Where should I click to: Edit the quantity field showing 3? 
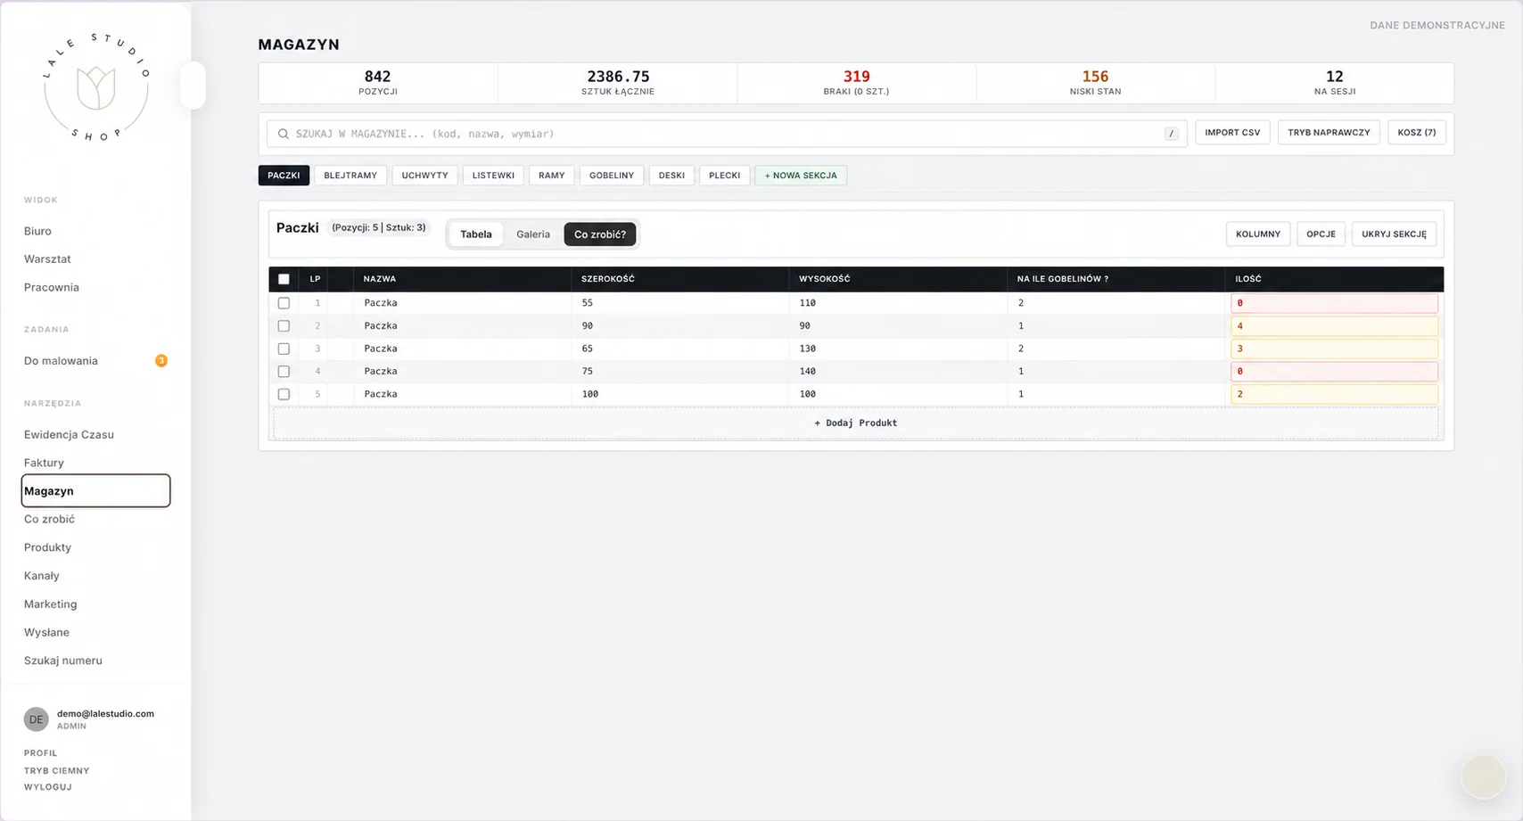tap(1334, 349)
